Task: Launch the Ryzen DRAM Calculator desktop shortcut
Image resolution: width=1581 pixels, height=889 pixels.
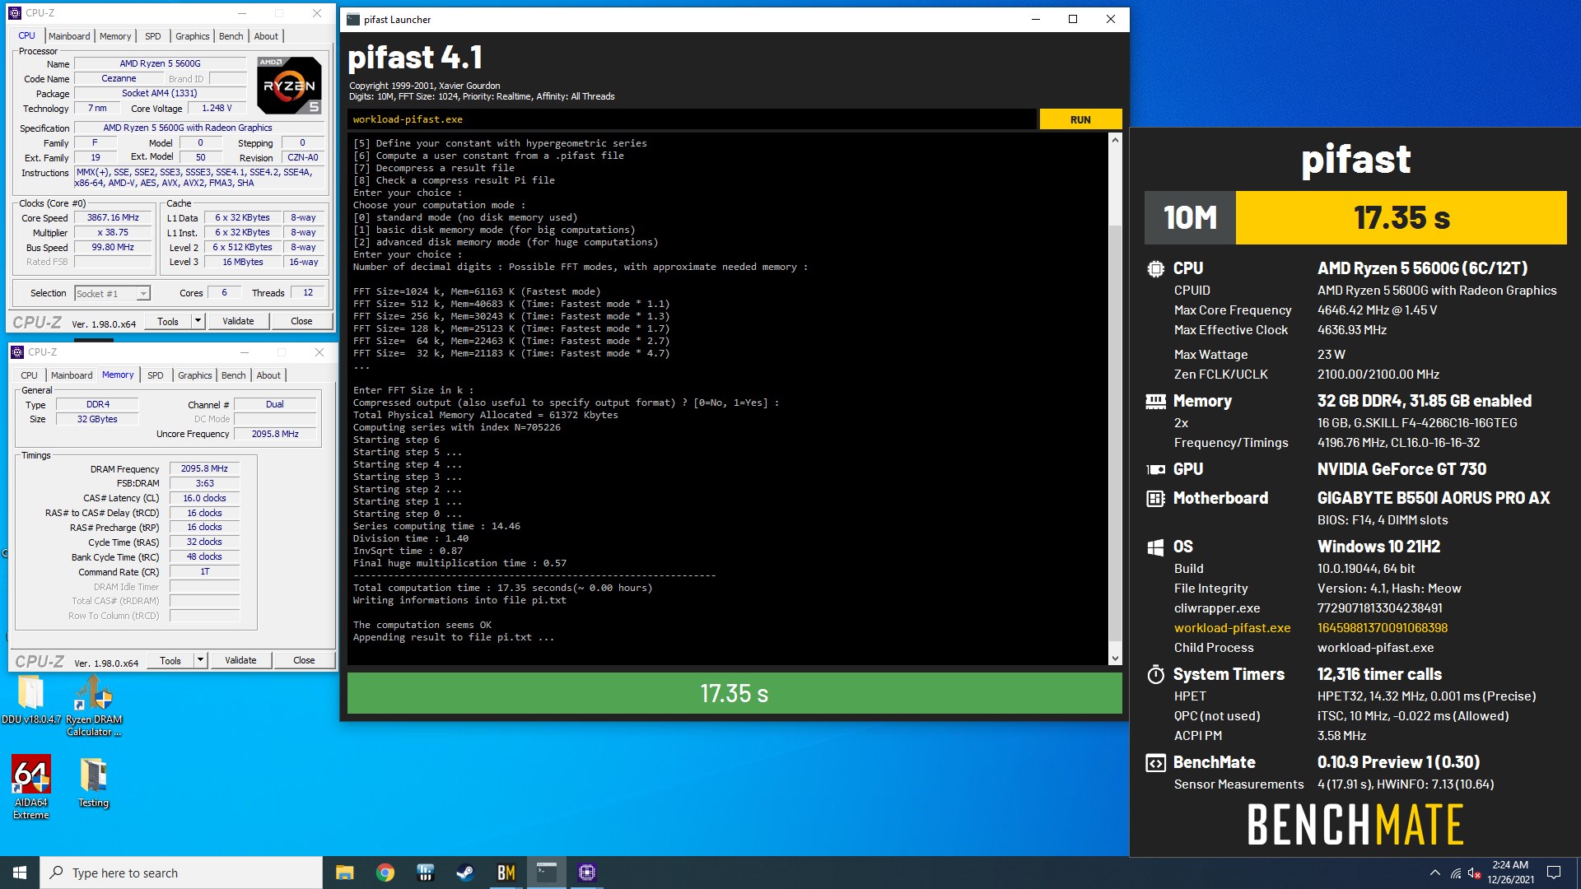Action: pos(94,705)
